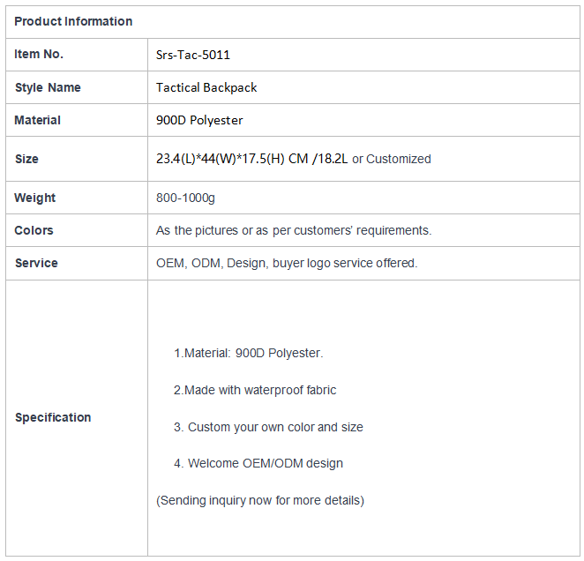This screenshot has height=561, width=584.
Task: Select the item number Srs-Tac-5011
Action: click(x=193, y=56)
